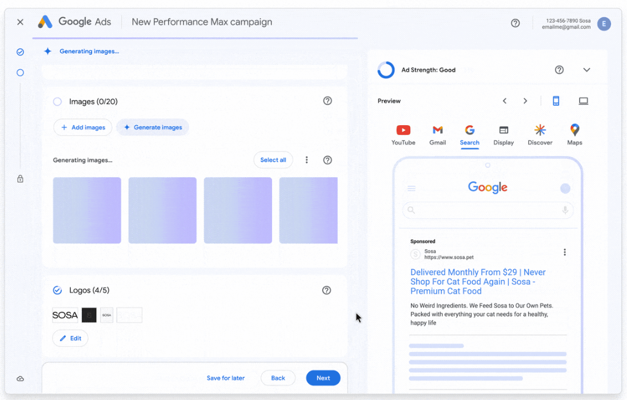The width and height of the screenshot is (627, 400).
Task: Select the first generating image placeholder
Action: click(87, 211)
